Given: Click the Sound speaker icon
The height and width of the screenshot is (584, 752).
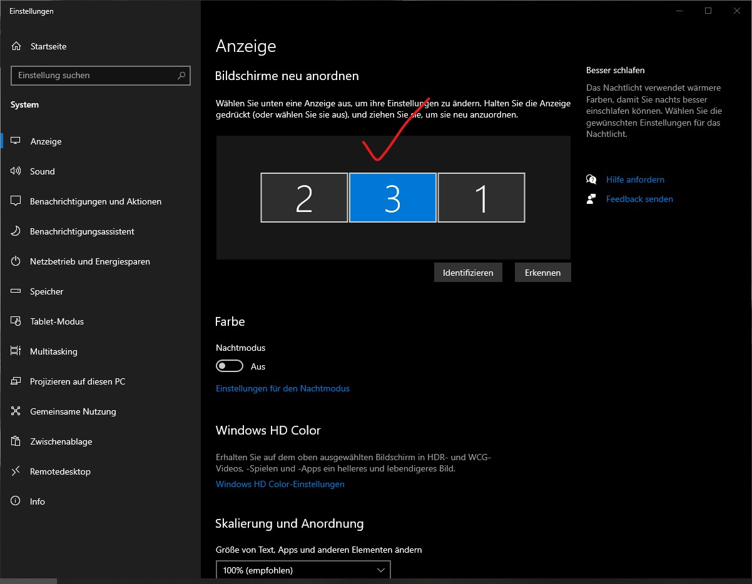Looking at the screenshot, I should click(x=16, y=171).
